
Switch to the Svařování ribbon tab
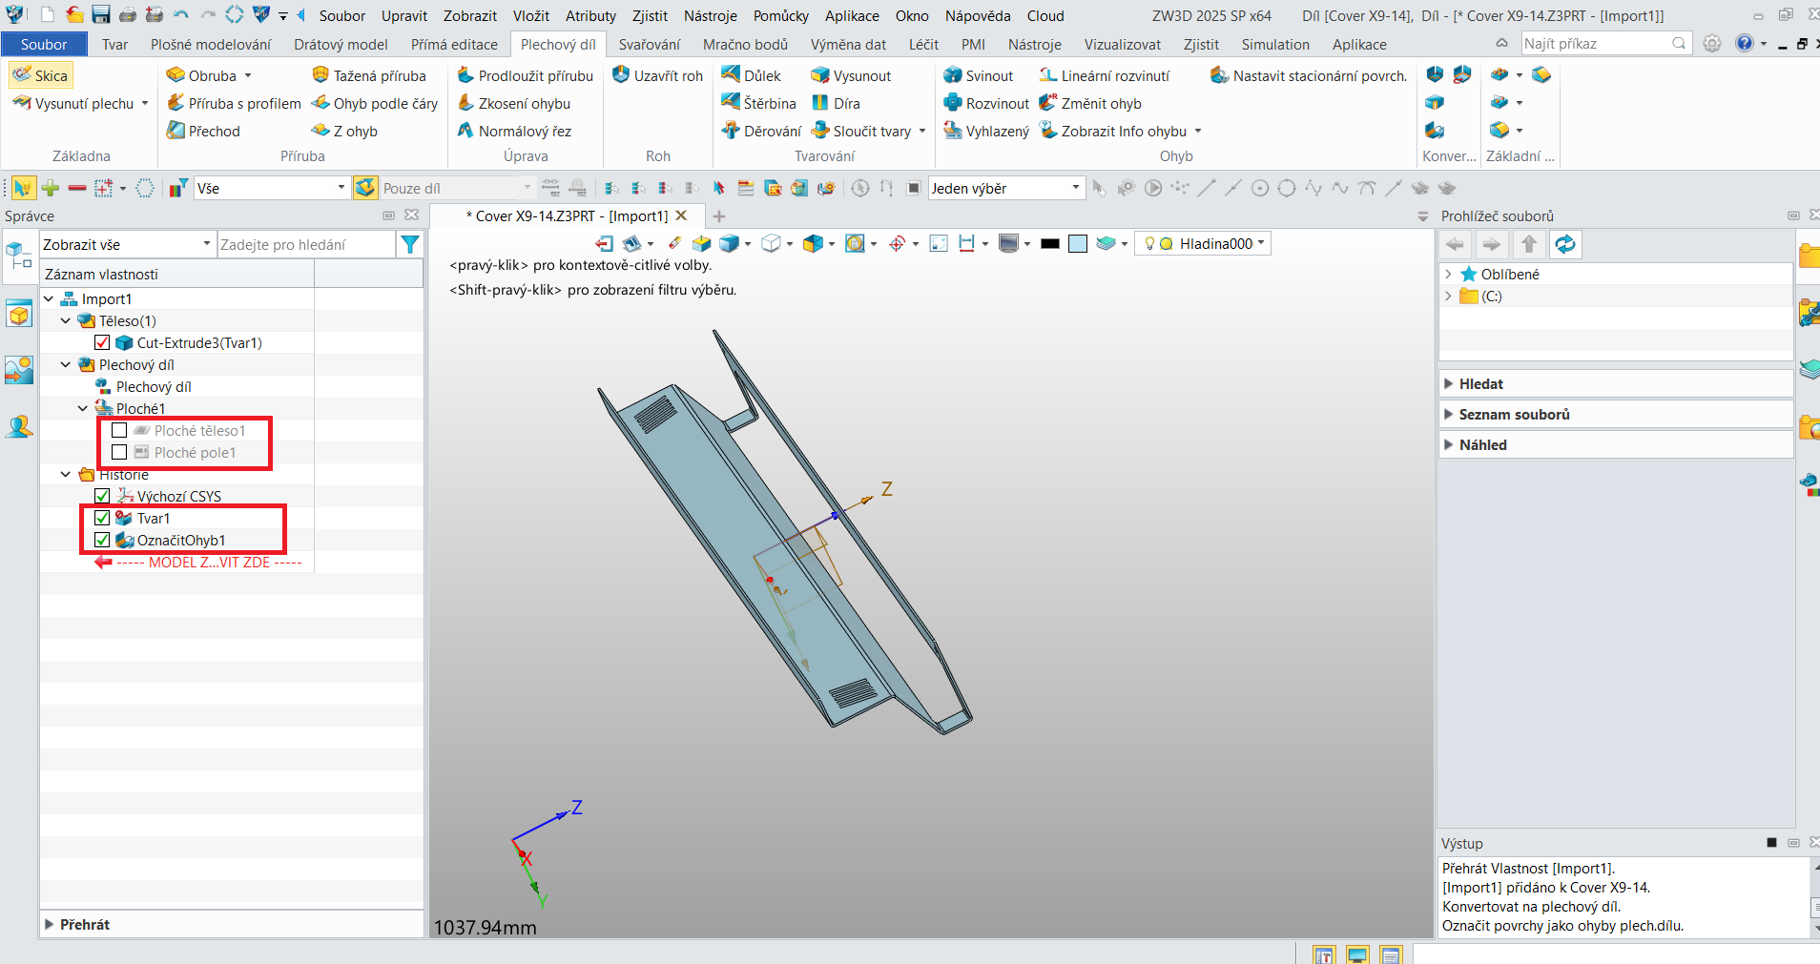(650, 45)
